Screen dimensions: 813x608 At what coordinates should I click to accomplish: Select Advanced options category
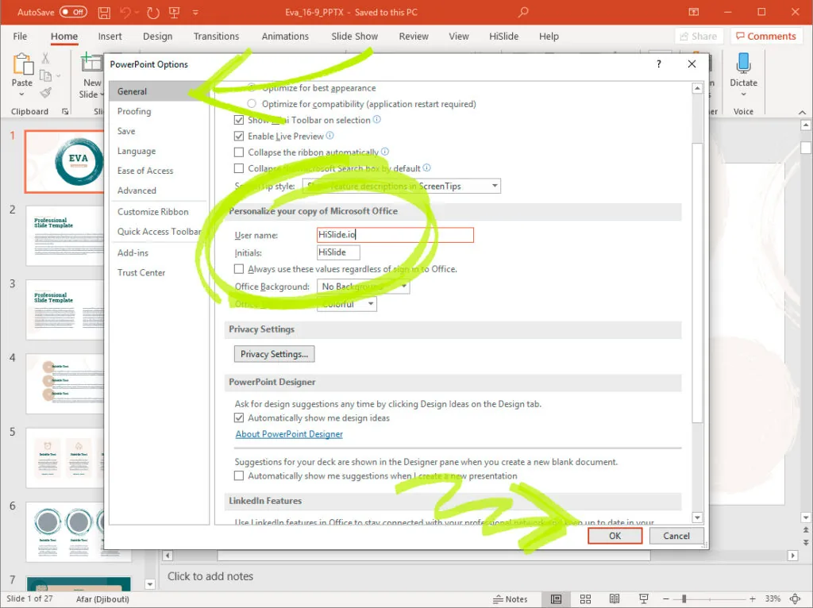[137, 190]
